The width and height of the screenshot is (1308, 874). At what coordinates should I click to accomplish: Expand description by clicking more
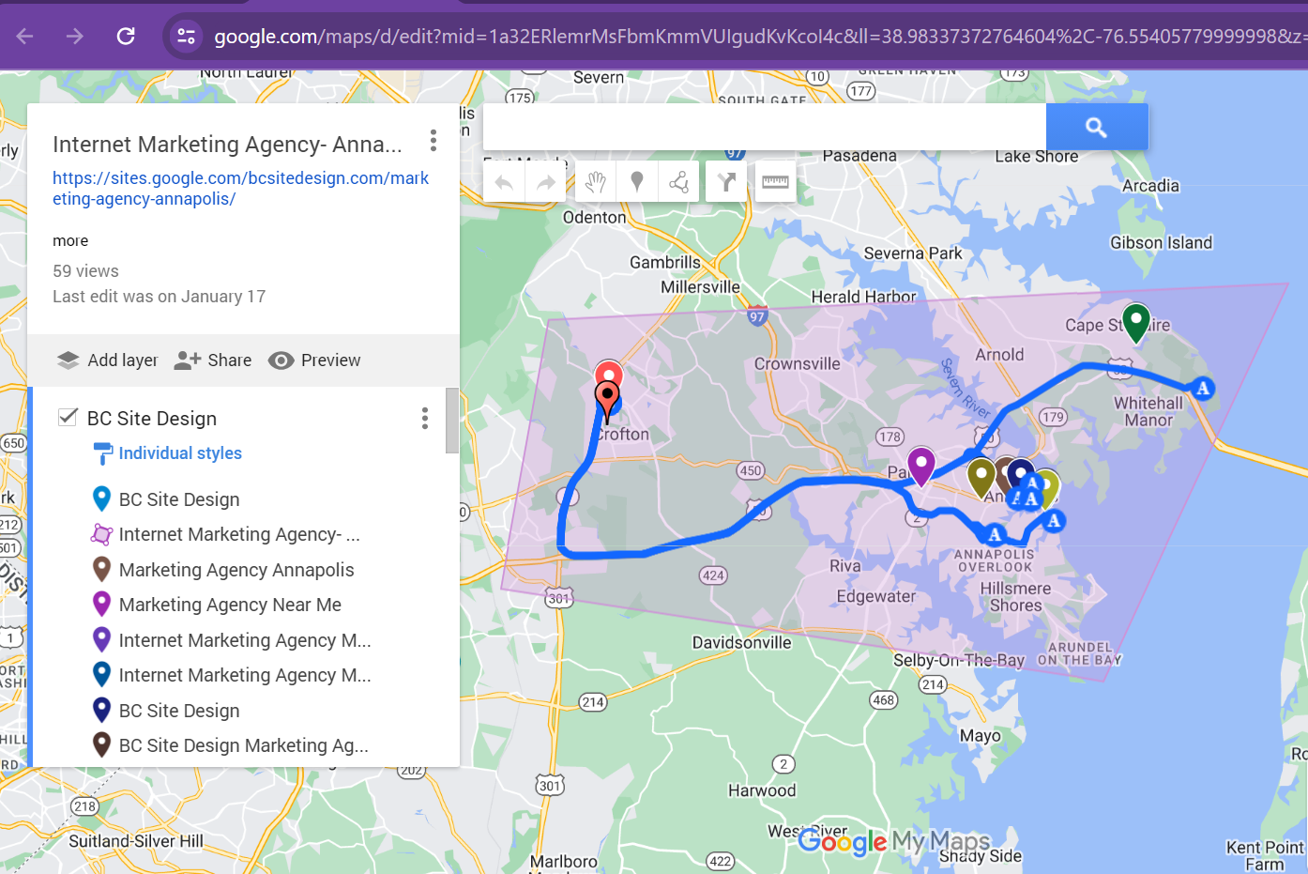(x=70, y=241)
